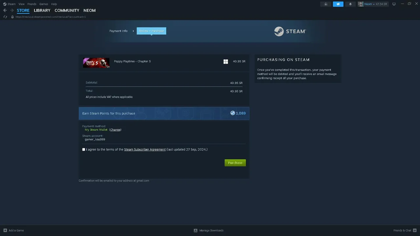Open the Friends menu
This screenshot has height=236, width=420.
32,4
